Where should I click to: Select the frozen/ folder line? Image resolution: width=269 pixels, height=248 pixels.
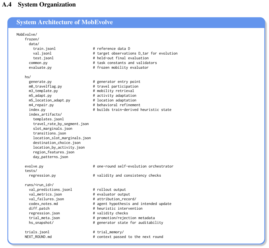point(32,39)
